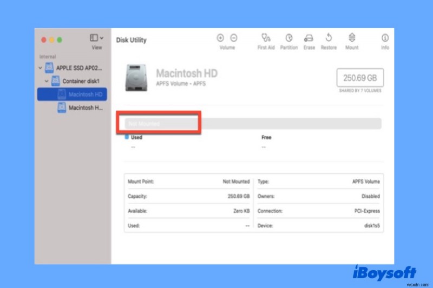
Task: Add a volume with the plus icon
Action: pos(220,38)
